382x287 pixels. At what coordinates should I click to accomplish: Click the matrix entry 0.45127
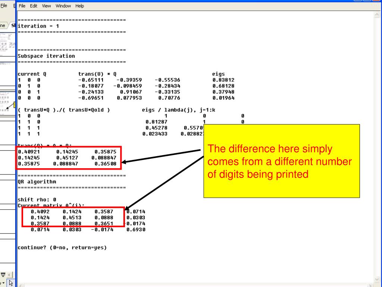[67, 158]
